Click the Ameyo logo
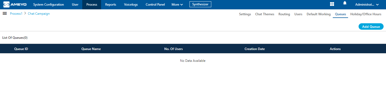Image resolution: width=386 pixels, height=107 pixels. pyautogui.click(x=15, y=5)
